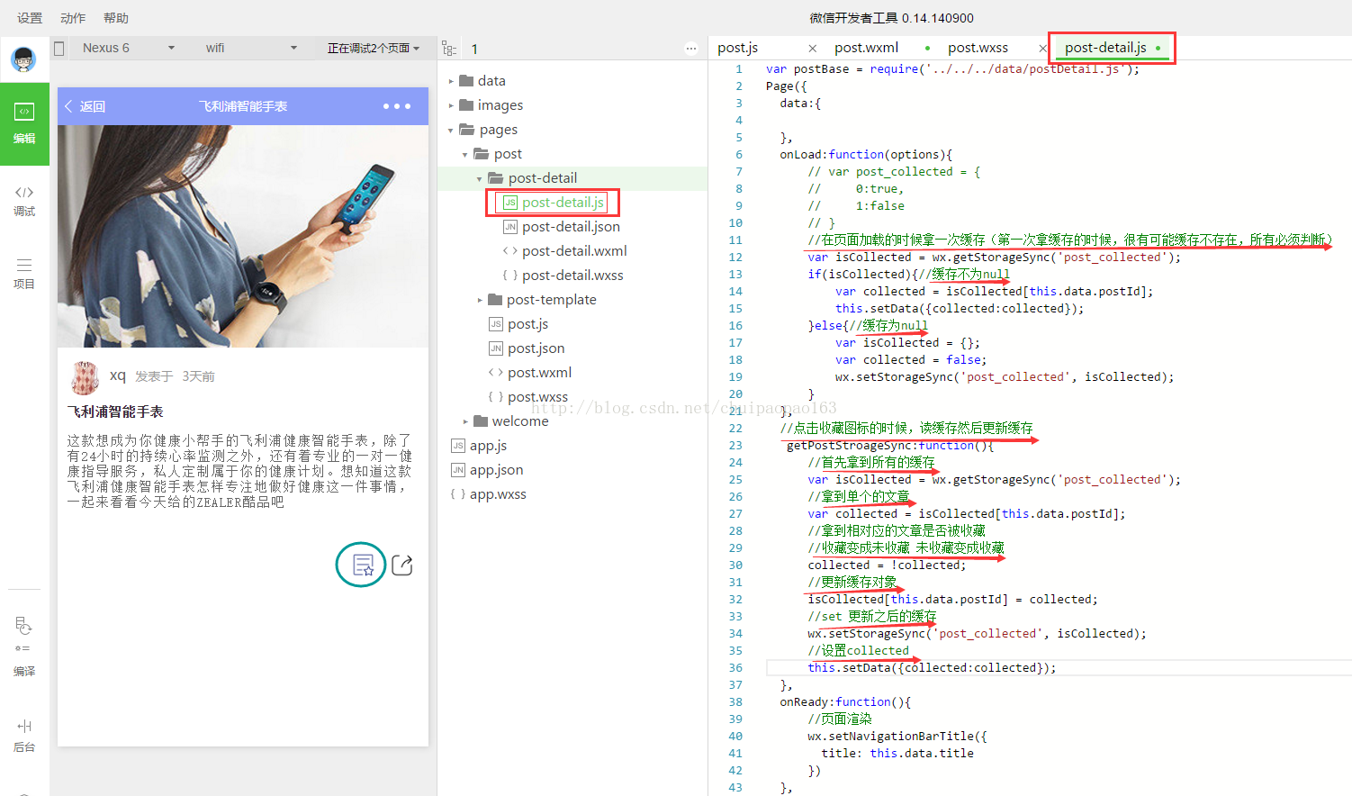Click the author avatar next to xq
This screenshot has height=796, width=1352.
(86, 376)
